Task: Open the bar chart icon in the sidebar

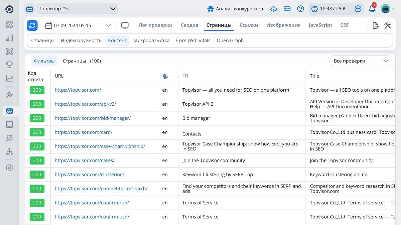Action: 9,38
